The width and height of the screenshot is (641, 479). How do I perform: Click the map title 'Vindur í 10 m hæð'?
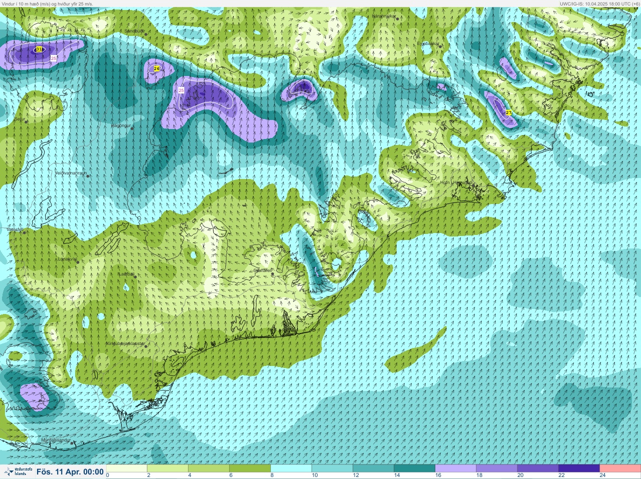pyautogui.click(x=48, y=3)
